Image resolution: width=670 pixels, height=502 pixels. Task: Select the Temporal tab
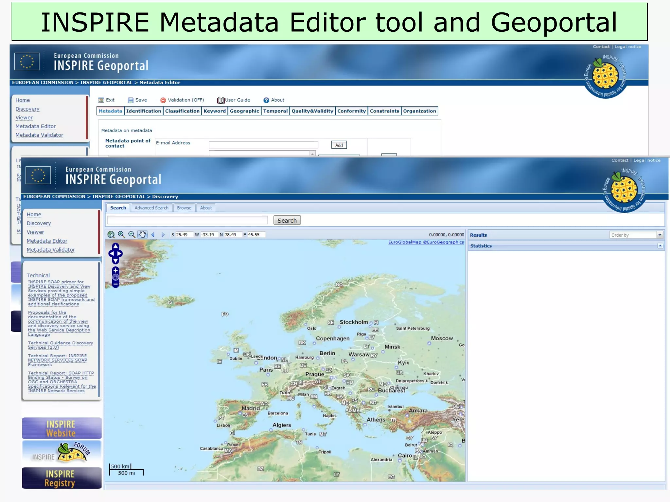coord(275,111)
